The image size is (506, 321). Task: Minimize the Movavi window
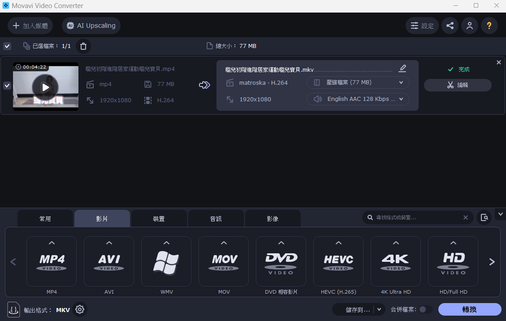coord(456,5)
